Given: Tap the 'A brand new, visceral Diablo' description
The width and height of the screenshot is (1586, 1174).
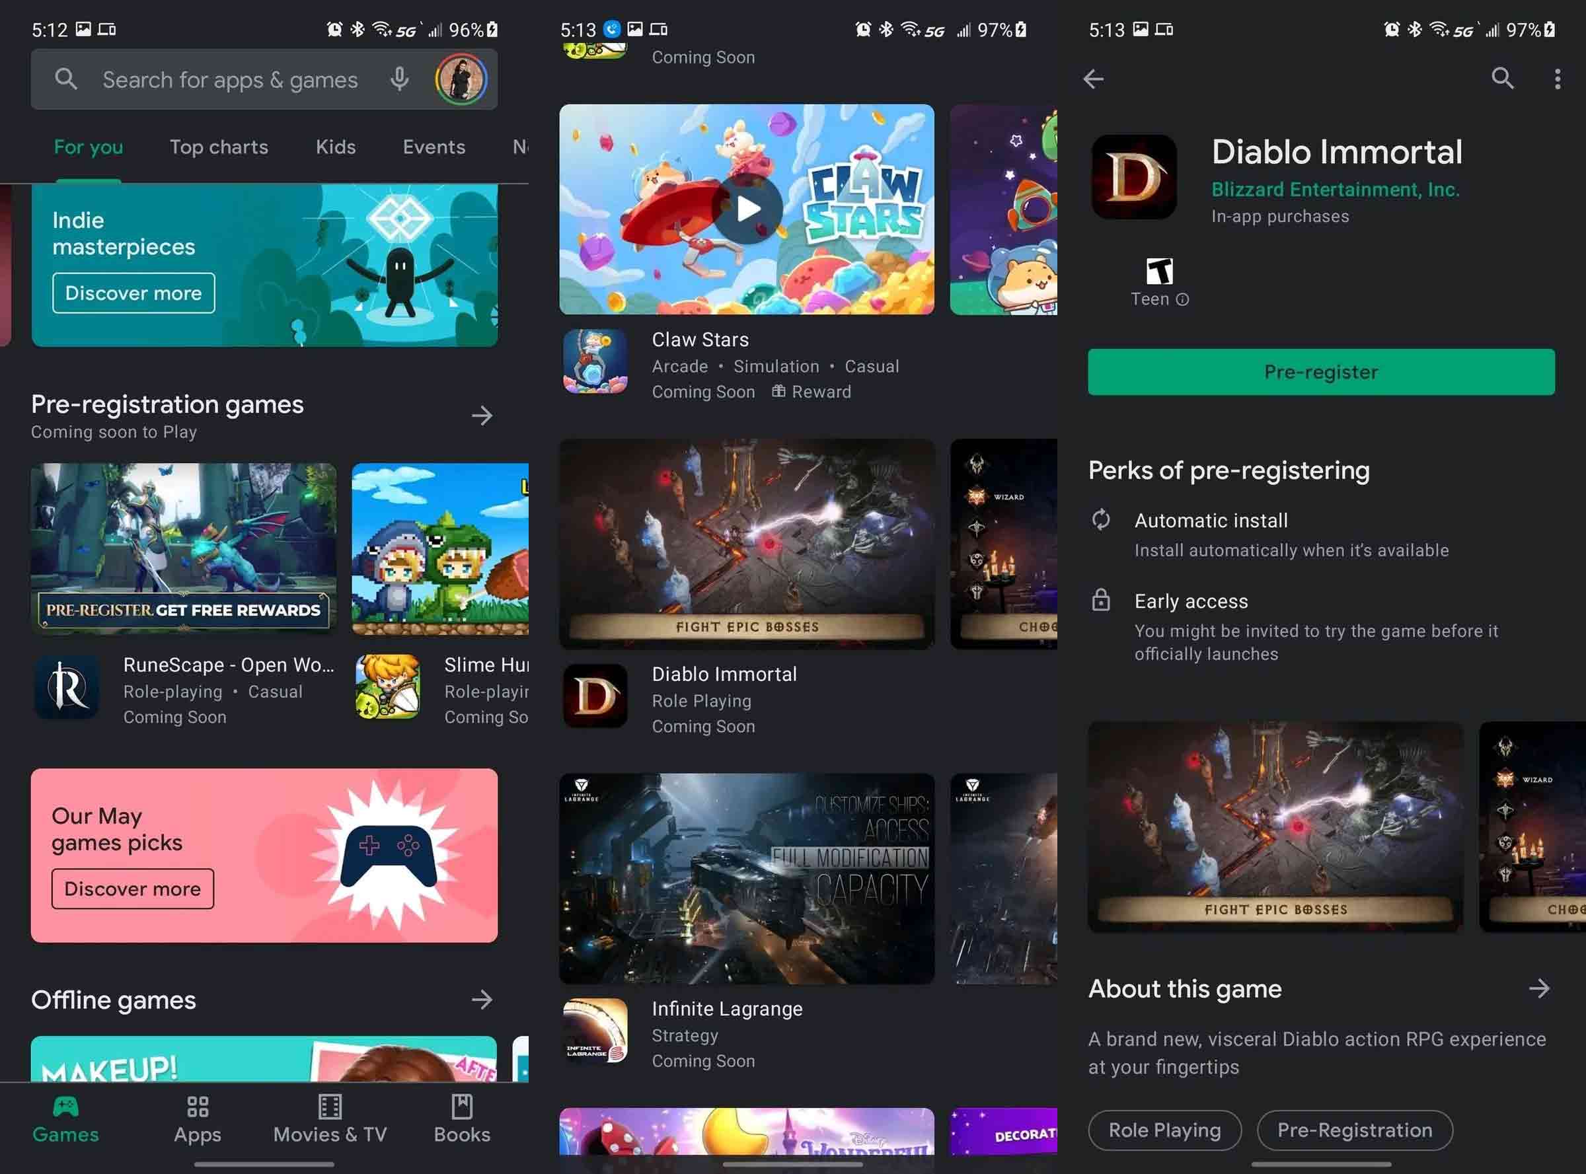Looking at the screenshot, I should click(1317, 1053).
